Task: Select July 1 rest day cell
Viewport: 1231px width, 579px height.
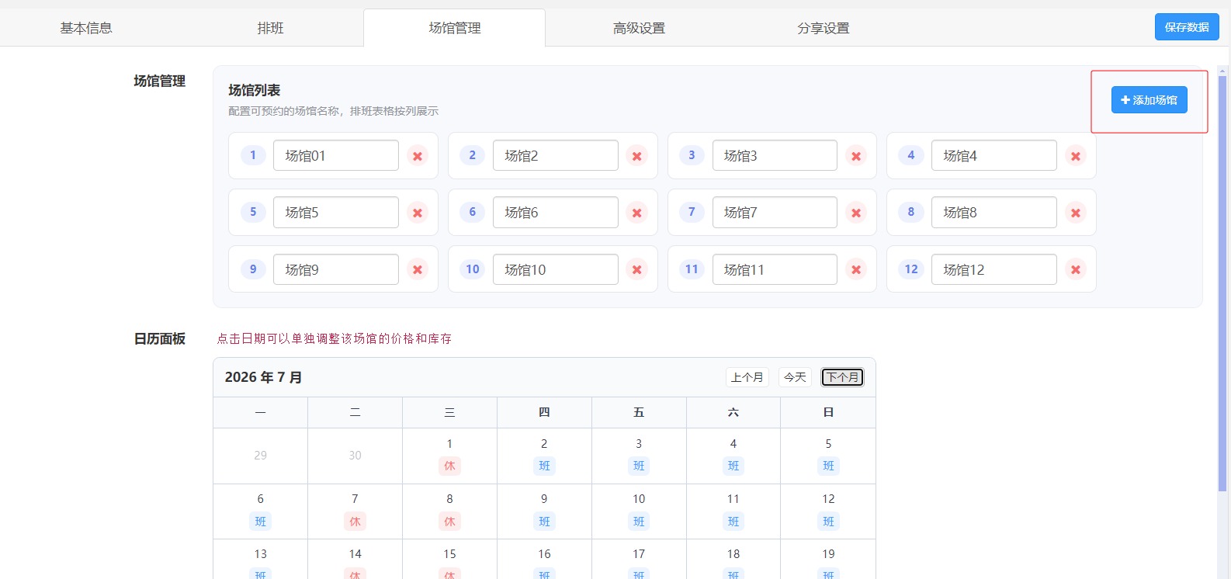Action: 449,456
